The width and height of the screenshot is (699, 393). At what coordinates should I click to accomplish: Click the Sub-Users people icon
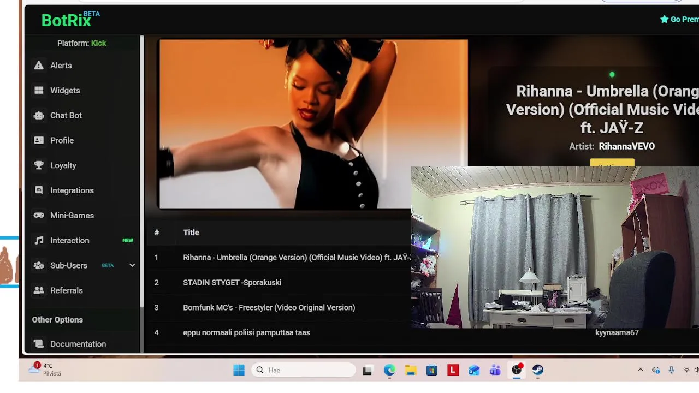click(39, 266)
